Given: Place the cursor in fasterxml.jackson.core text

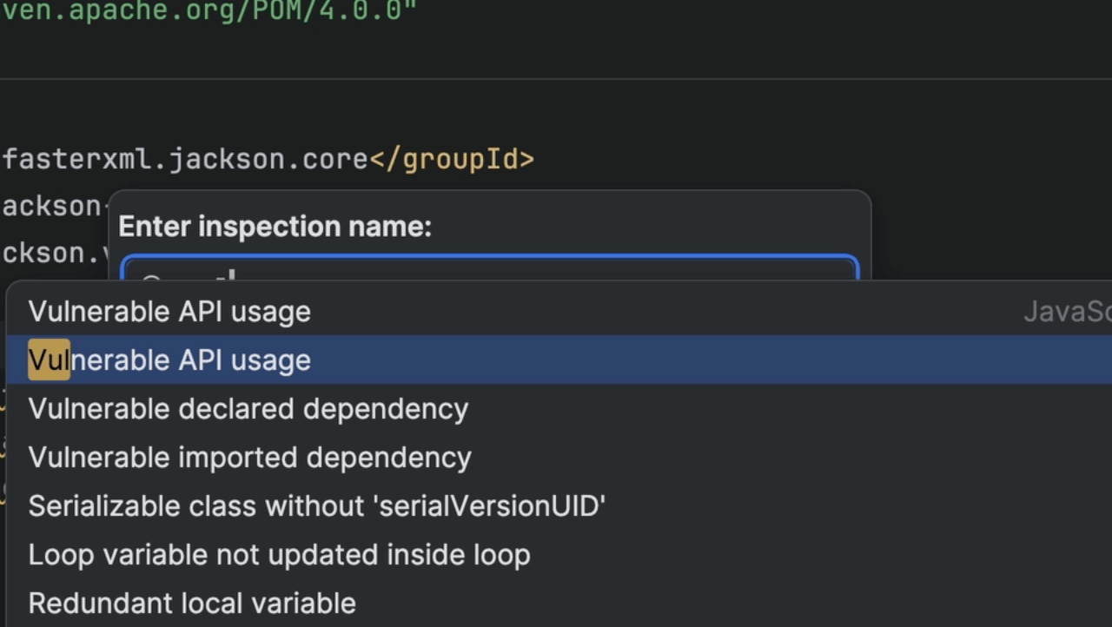Looking at the screenshot, I should point(186,160).
